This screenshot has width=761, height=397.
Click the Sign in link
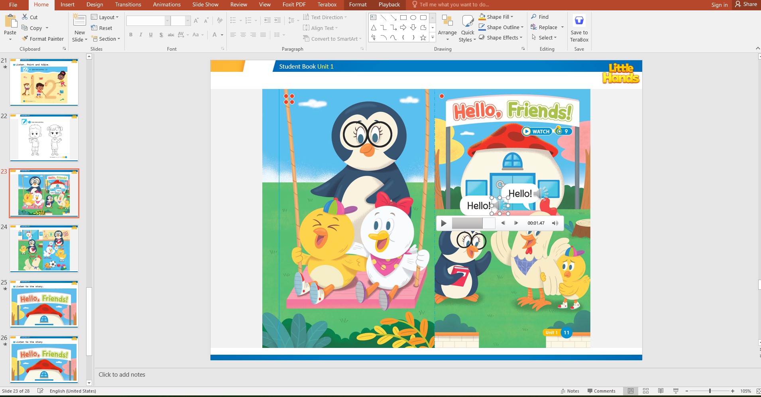pos(719,5)
